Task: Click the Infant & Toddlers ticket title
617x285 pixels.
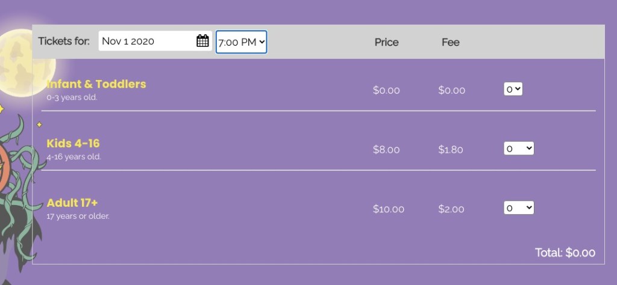Action: (96, 84)
